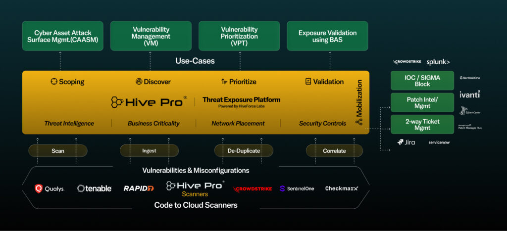Click the Scoping target icon
This screenshot has height=231, width=507.
pos(54,82)
